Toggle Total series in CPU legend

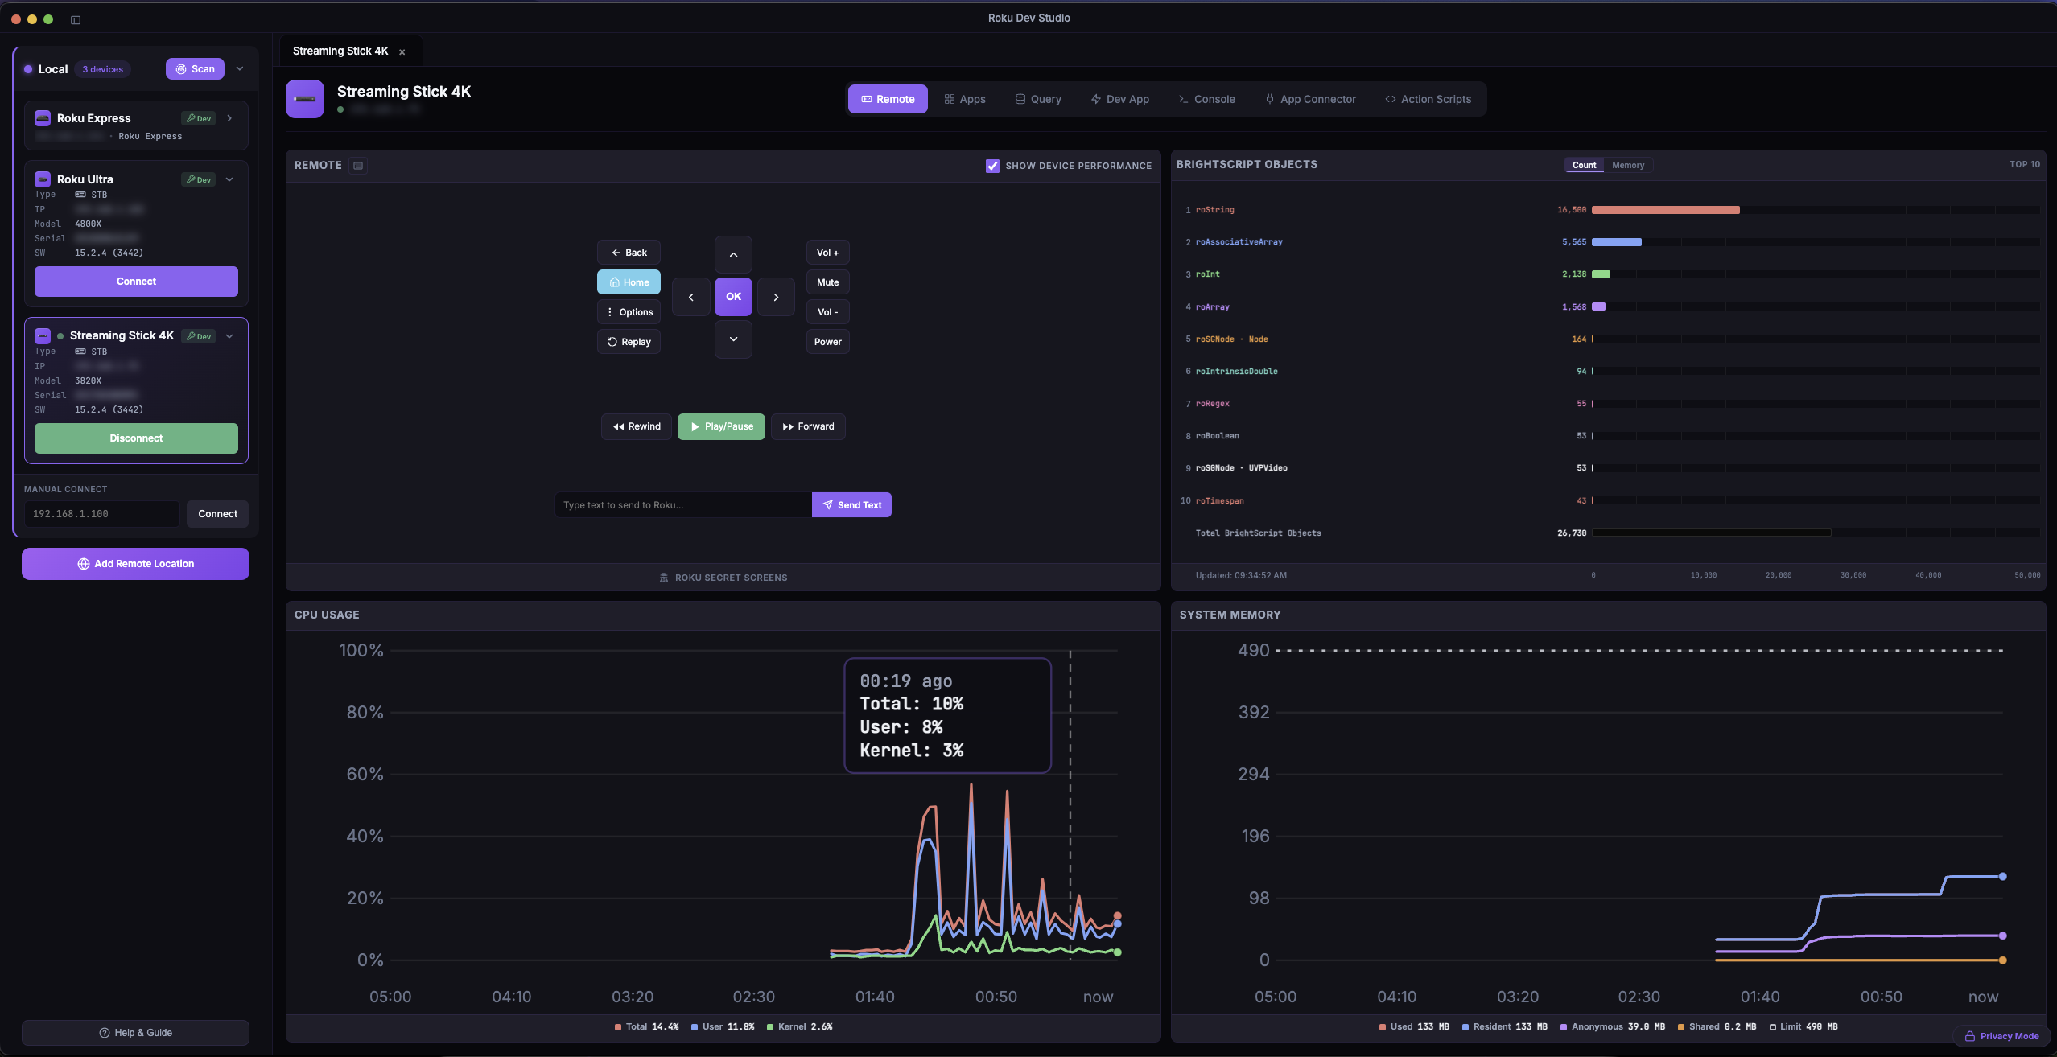[646, 1026]
